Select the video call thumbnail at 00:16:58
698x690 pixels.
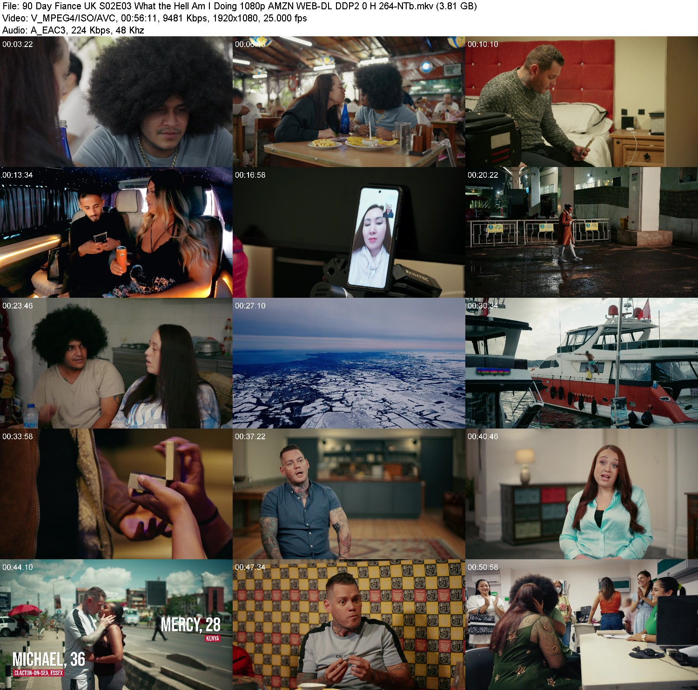click(349, 232)
